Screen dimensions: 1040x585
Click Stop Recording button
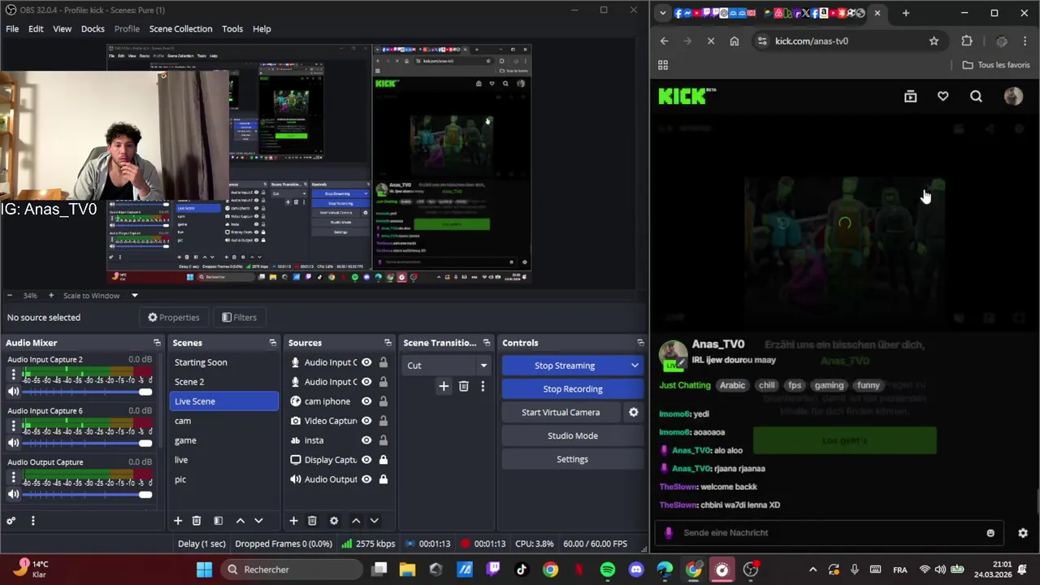click(573, 389)
